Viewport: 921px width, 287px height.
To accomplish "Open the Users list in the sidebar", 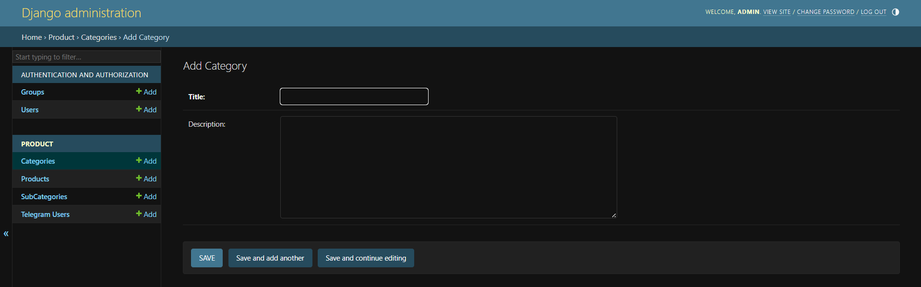I will [x=30, y=110].
